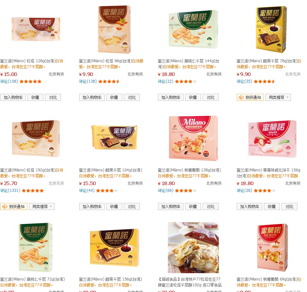
Task: Click star rating of 松塔 96g product
Action: click(x=109, y=81)
